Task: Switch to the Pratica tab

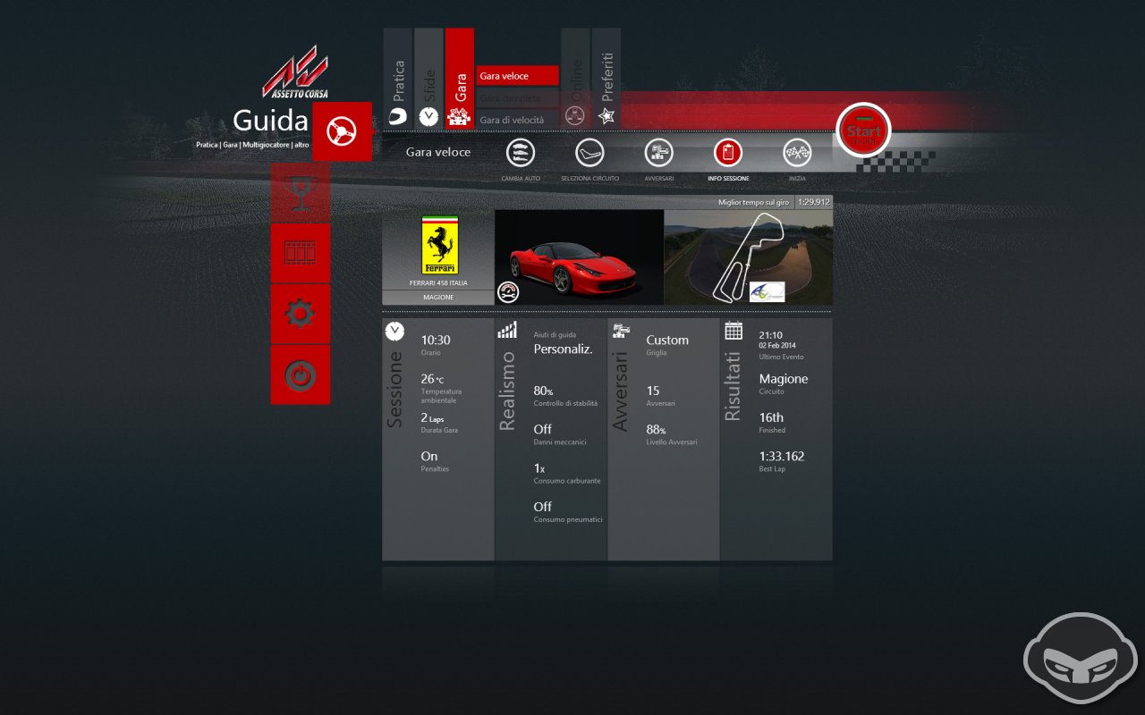Action: click(x=398, y=79)
